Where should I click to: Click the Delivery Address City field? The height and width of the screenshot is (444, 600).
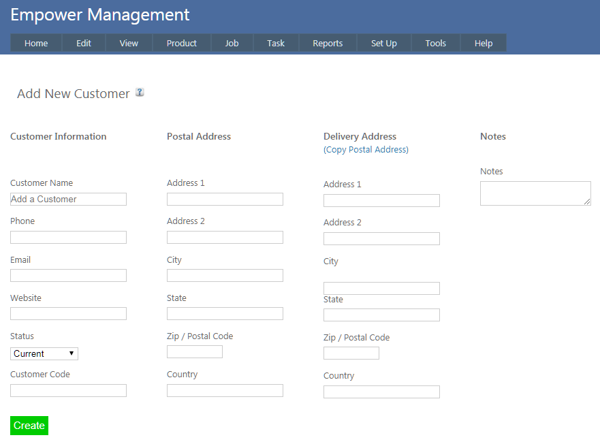tap(381, 288)
